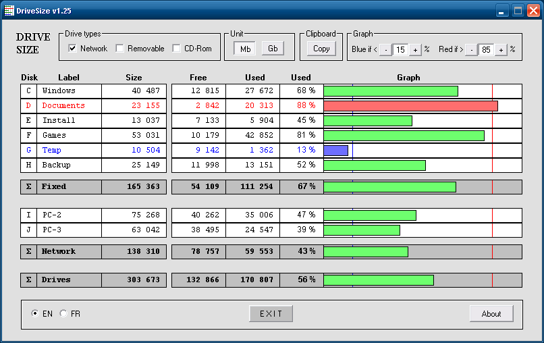544x343 pixels.
Task: Increase the 'Red if' threshold with plus
Action: coord(501,50)
